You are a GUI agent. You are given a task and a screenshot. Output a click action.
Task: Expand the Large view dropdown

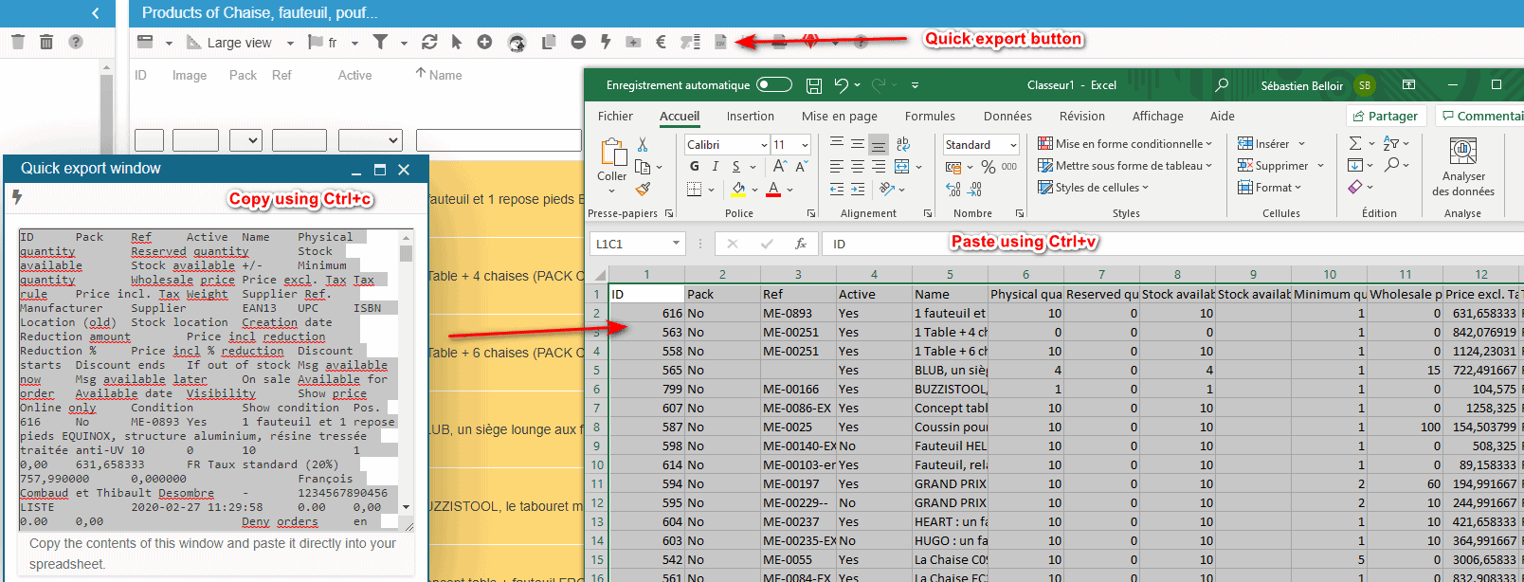pyautogui.click(x=289, y=43)
